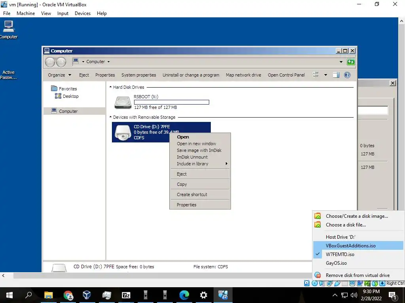Image resolution: width=405 pixels, height=303 pixels.
Task: Select VBoxGuestAdditions.iso disk image
Action: pyautogui.click(x=358, y=245)
